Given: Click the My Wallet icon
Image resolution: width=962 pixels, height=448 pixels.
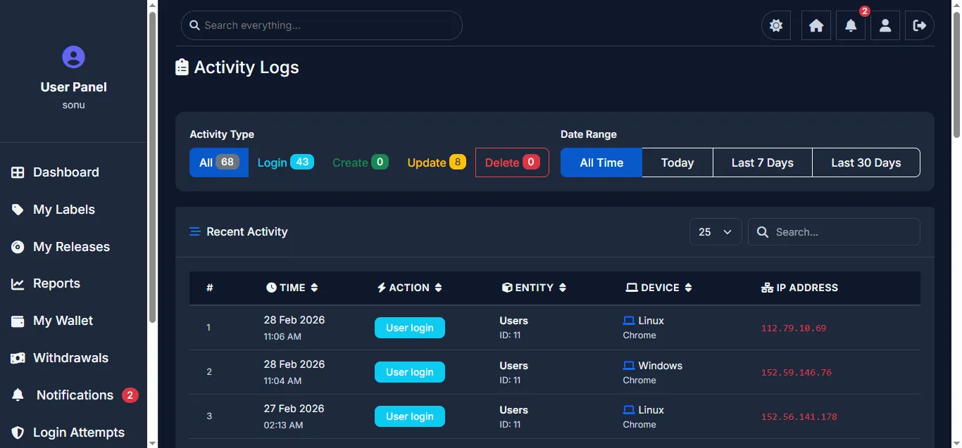Looking at the screenshot, I should pyautogui.click(x=18, y=321).
